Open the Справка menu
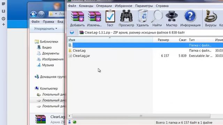This screenshot has width=223, height=125. coord(162,6)
